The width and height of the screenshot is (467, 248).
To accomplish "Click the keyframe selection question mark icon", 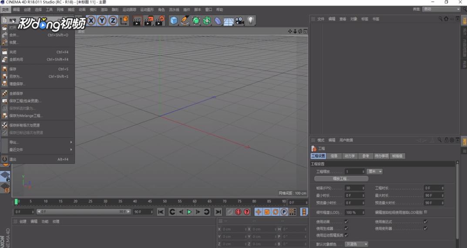I will [x=247, y=212].
